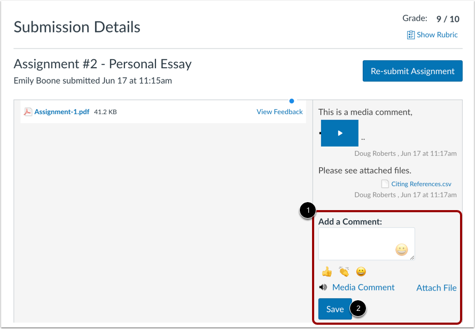Click the "Emily Boone submitted Jun 17 at 11:15am" text
This screenshot has width=475, height=329.
coord(92,81)
